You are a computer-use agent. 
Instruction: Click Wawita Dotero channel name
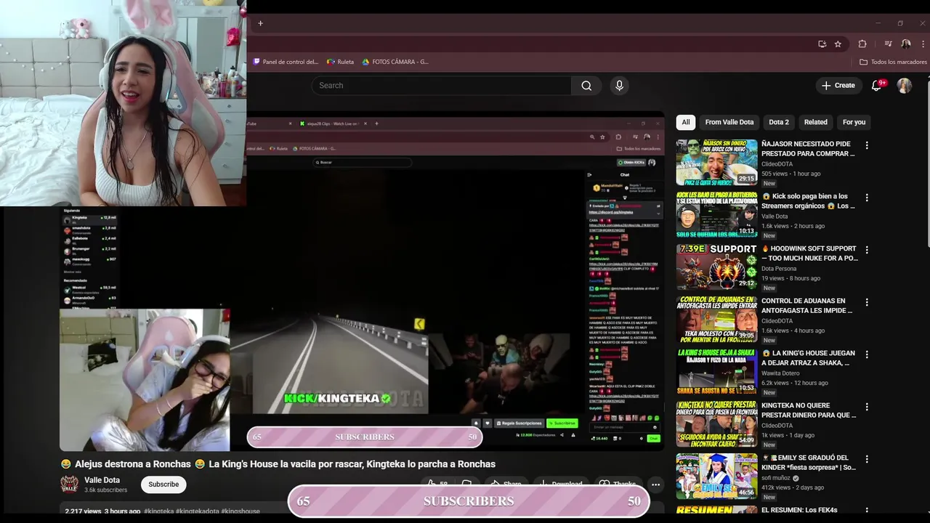coord(780,373)
